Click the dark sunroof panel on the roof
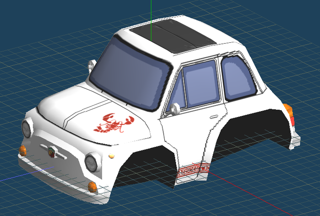The height and width of the screenshot is (216, 320). (173, 35)
